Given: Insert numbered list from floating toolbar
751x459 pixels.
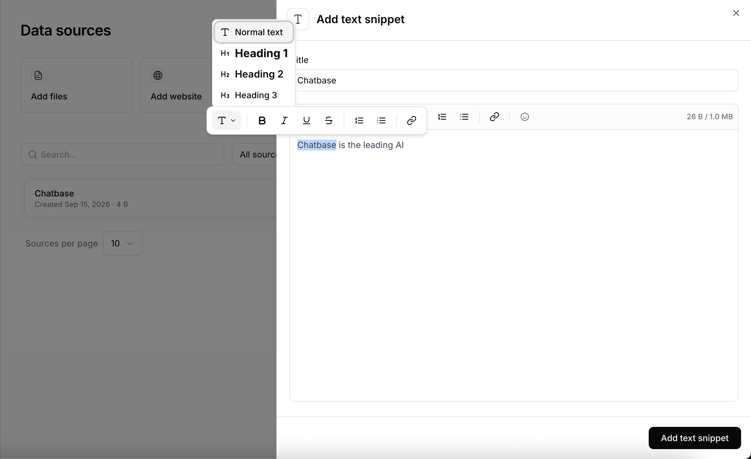Looking at the screenshot, I should 359,120.
